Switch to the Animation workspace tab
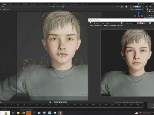Viewport: 154px width, 115px height. [x=48, y=4]
